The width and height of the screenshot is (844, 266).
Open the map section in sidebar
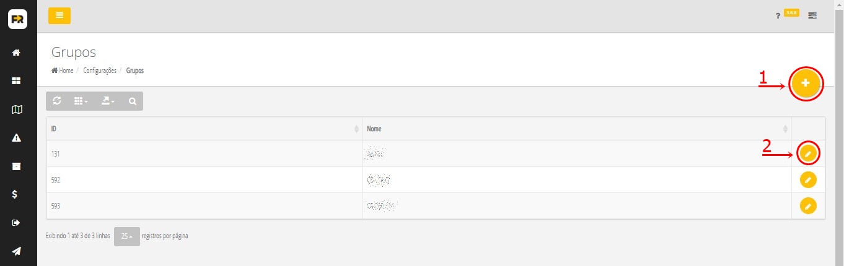pyautogui.click(x=17, y=109)
